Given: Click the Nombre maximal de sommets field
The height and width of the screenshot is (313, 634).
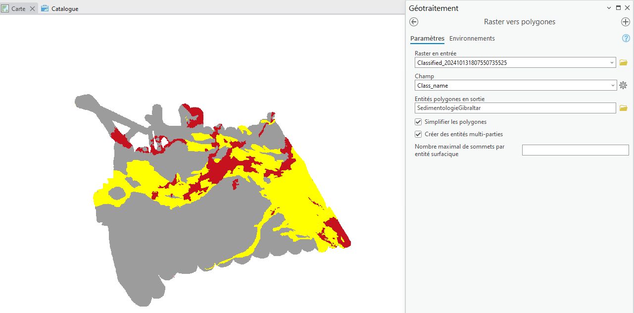Looking at the screenshot, I should 575,150.
